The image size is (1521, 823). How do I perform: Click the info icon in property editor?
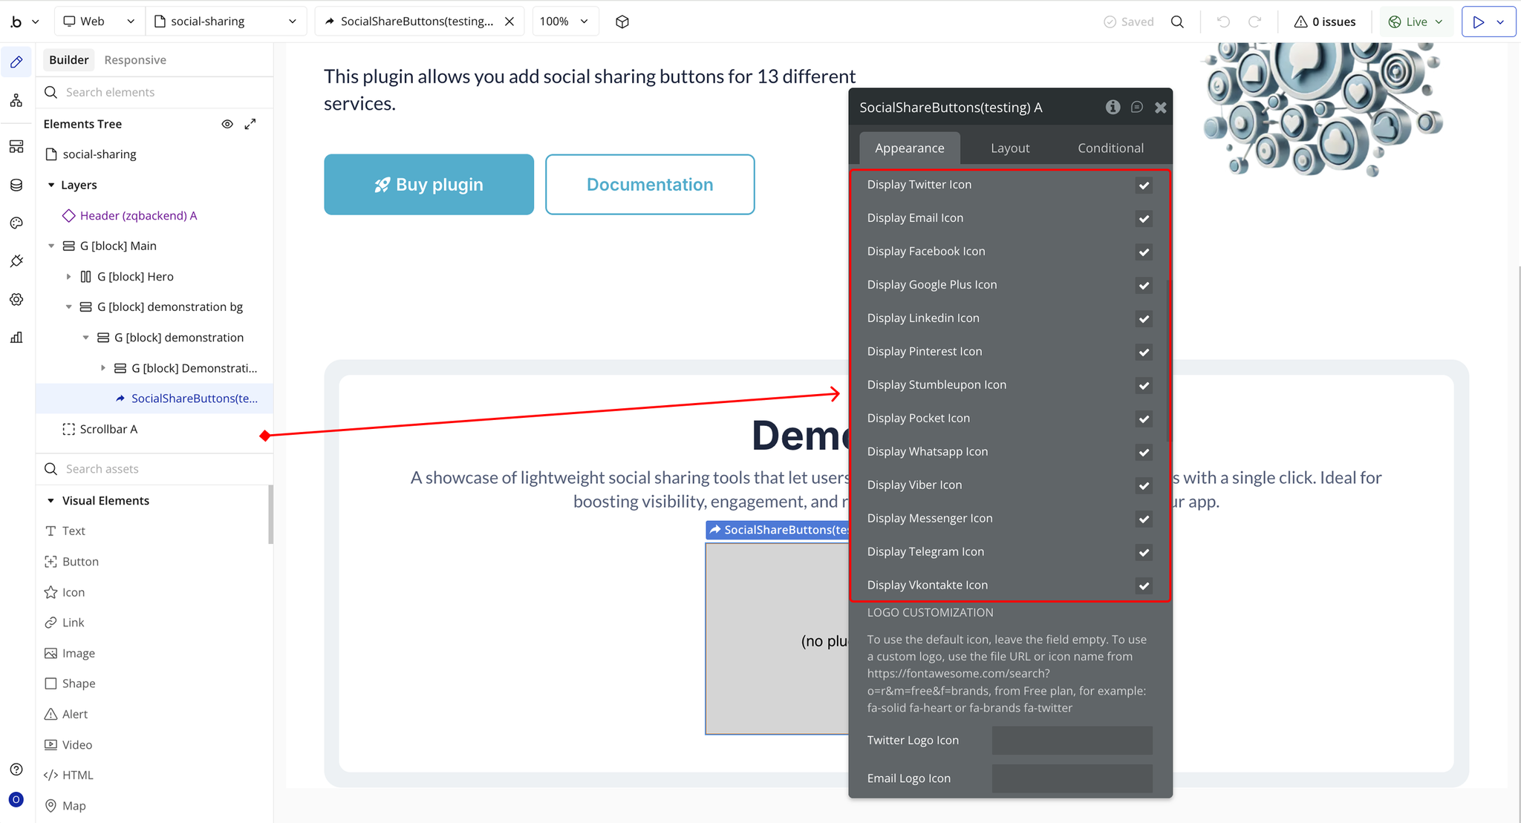(x=1113, y=108)
